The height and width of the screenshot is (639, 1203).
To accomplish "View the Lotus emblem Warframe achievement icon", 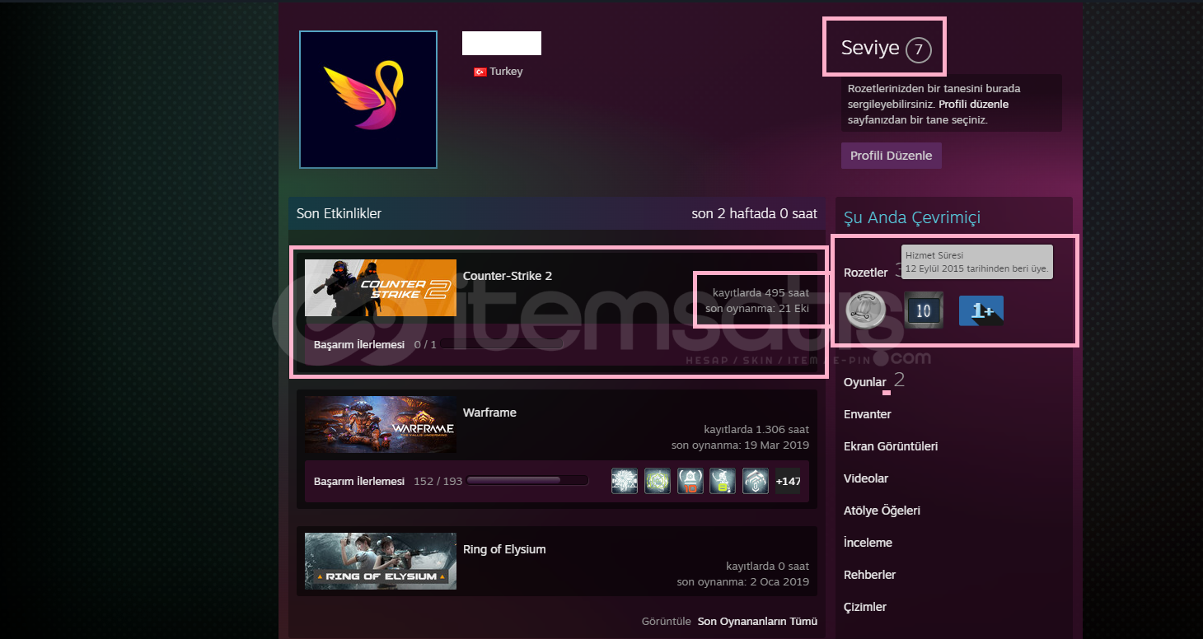I will point(756,481).
